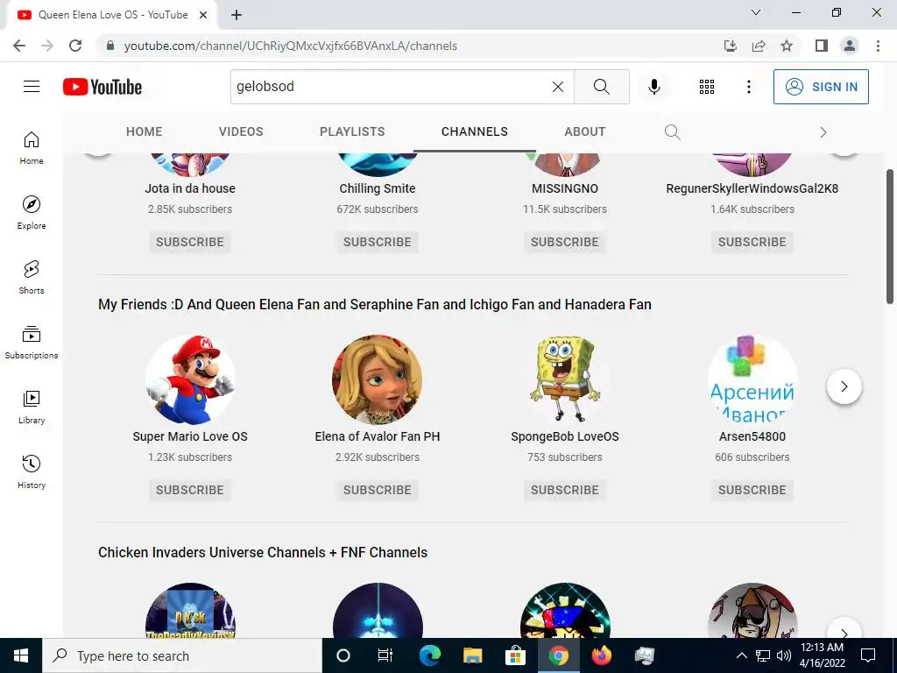The image size is (897, 673).
Task: Subscribe to RegunerSkyllerWindowsGal2K8
Action: 752,242
